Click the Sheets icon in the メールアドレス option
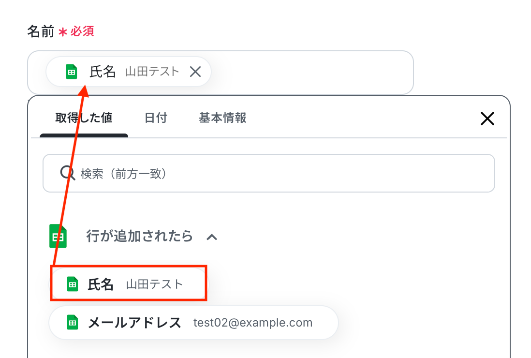 point(73,323)
